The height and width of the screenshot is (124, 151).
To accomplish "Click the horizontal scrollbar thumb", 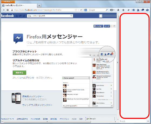I will pos(47,122).
